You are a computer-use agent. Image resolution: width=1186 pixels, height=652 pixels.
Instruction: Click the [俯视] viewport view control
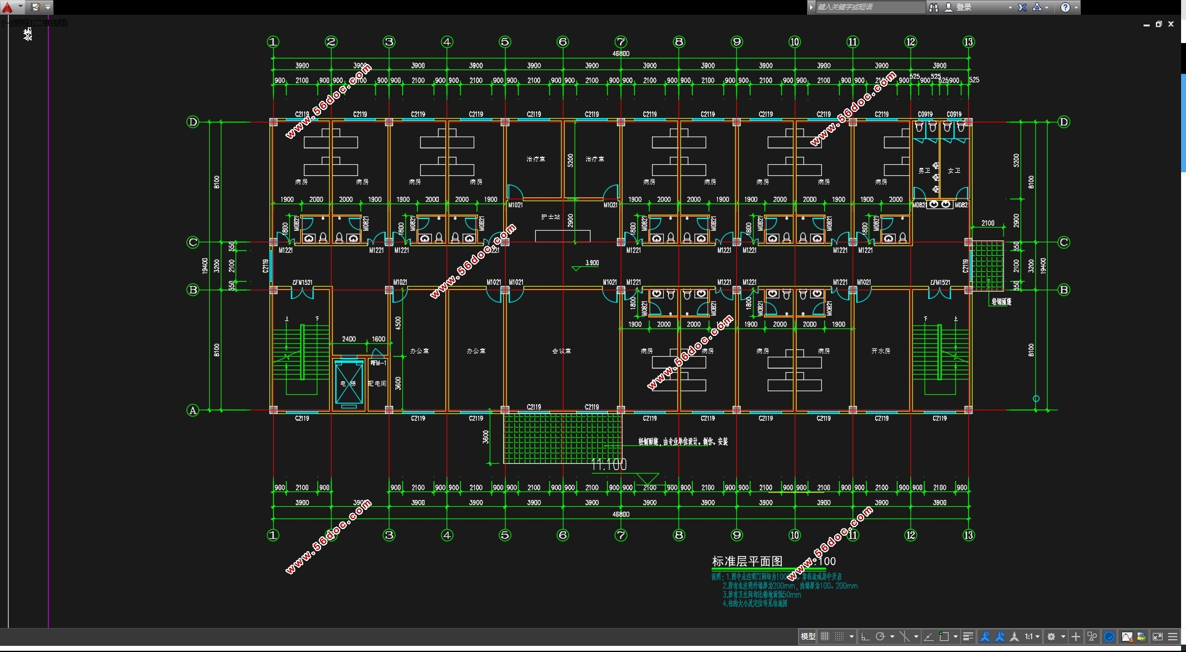(21, 23)
